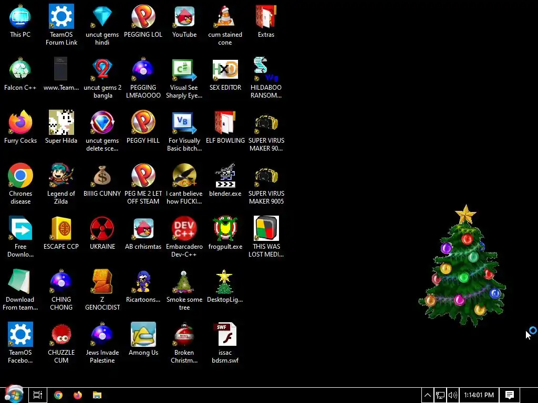Viewport: 538px width, 403px height.
Task: Launch the frogpult.exe frog icon
Action: 225,228
